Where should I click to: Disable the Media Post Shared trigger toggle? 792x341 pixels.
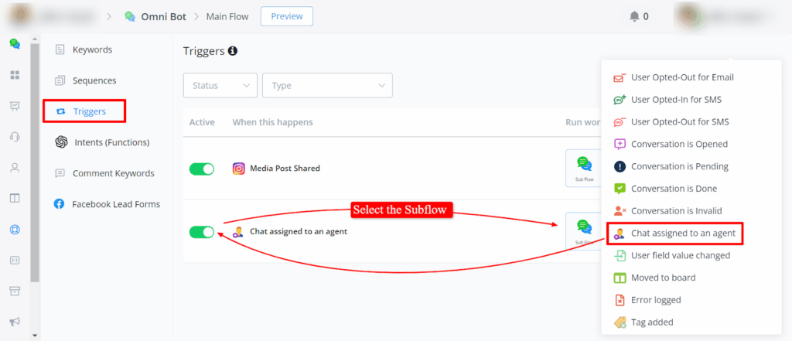click(x=202, y=169)
